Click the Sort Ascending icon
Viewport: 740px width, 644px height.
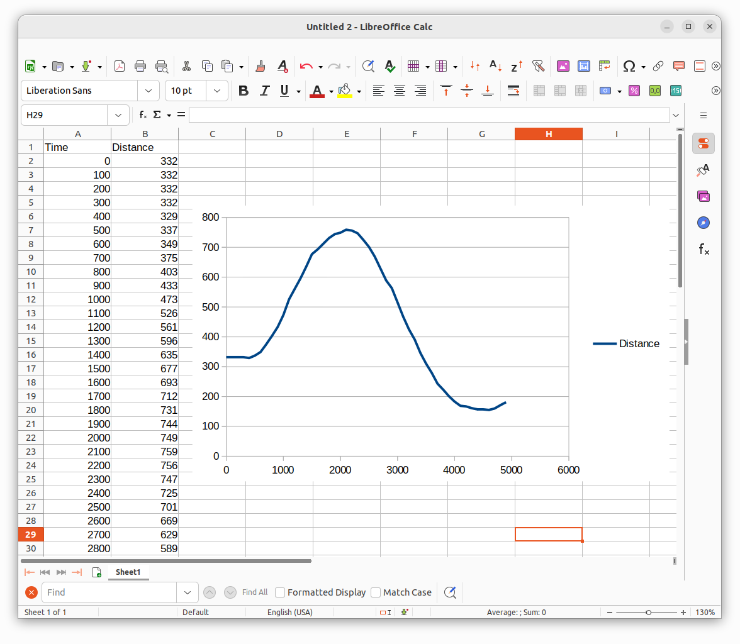[x=496, y=67]
